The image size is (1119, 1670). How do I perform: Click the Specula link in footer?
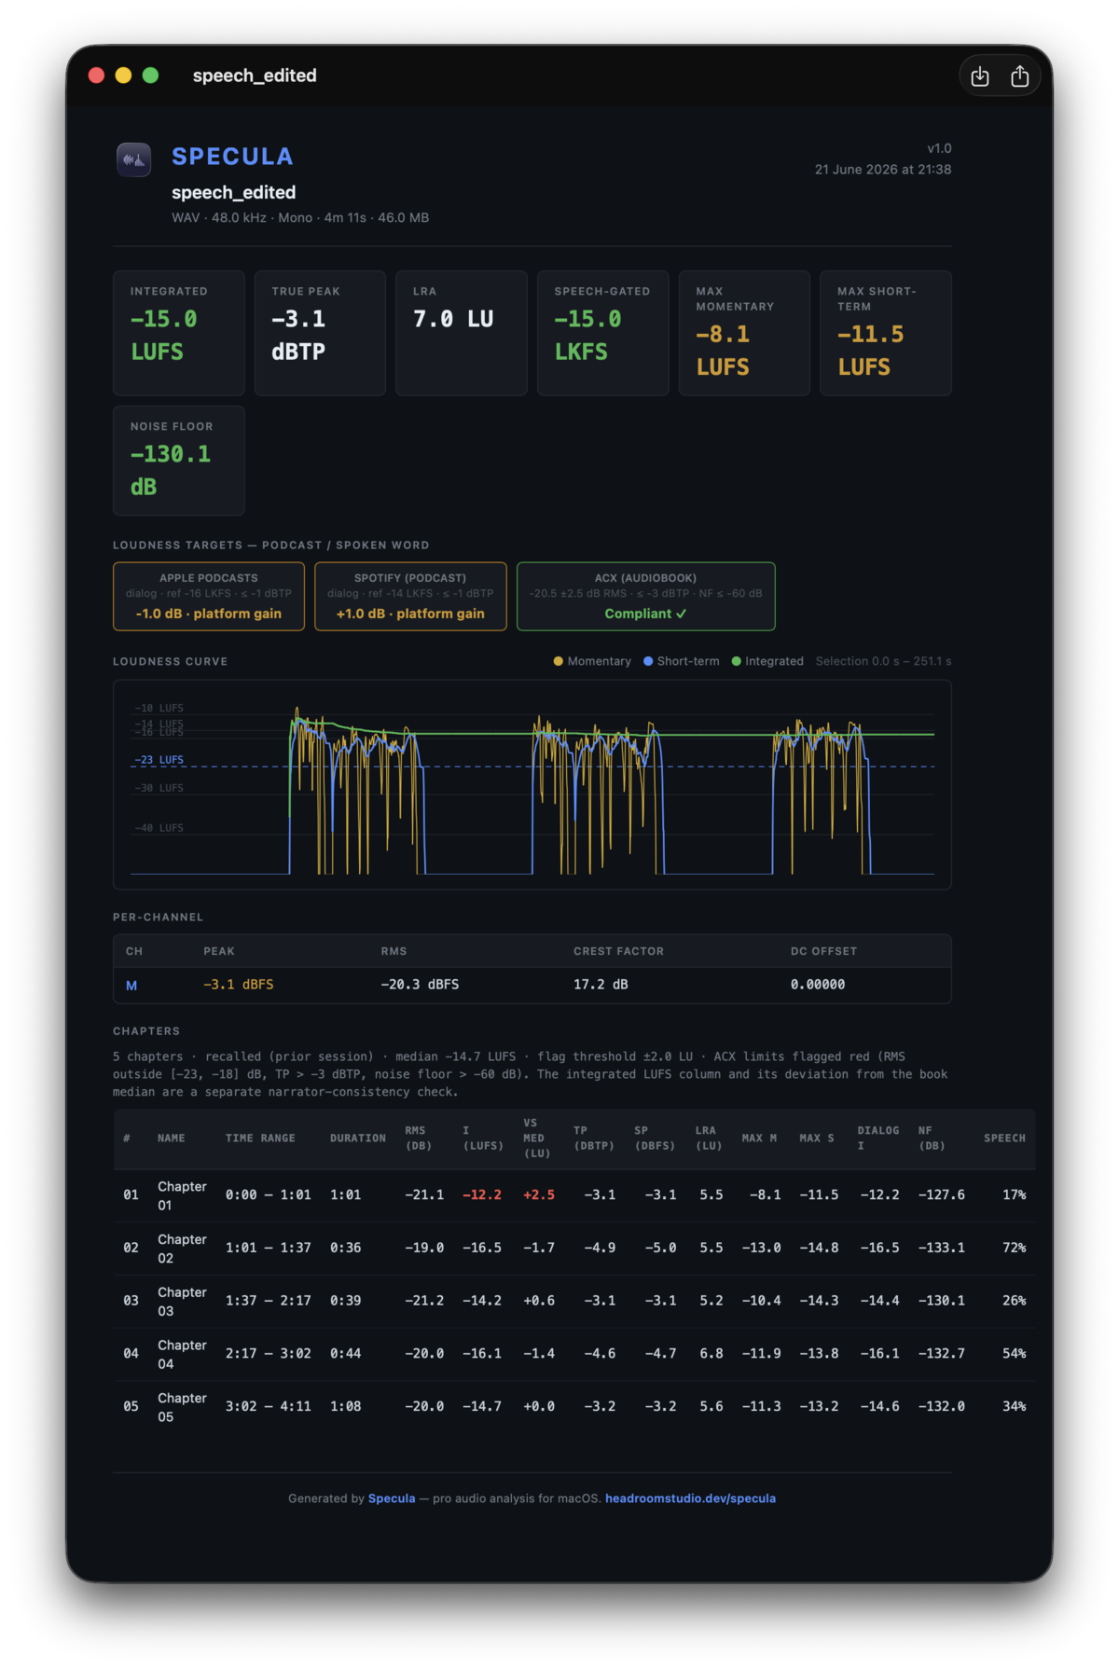pos(392,1498)
